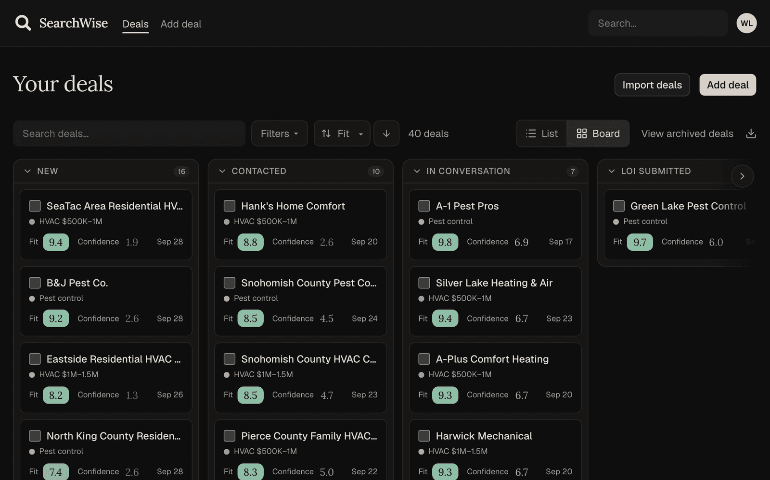770x480 pixels.
Task: Select the A-1 Pest Pros checkbox
Action: tap(424, 206)
